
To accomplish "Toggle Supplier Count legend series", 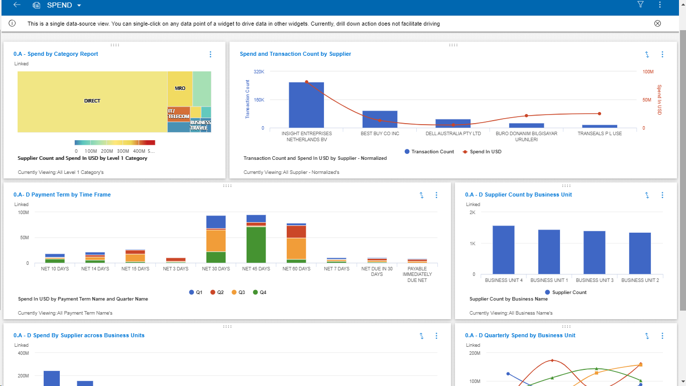I will pos(565,292).
